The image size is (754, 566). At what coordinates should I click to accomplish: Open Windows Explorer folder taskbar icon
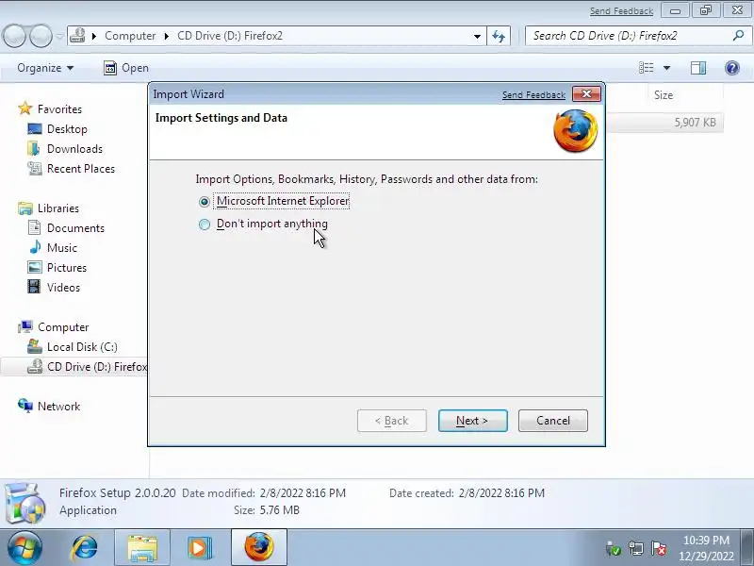point(142,547)
